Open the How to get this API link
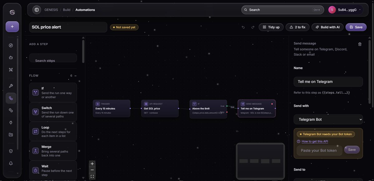Image resolution: width=374 pixels, height=181 pixels. 315,141
